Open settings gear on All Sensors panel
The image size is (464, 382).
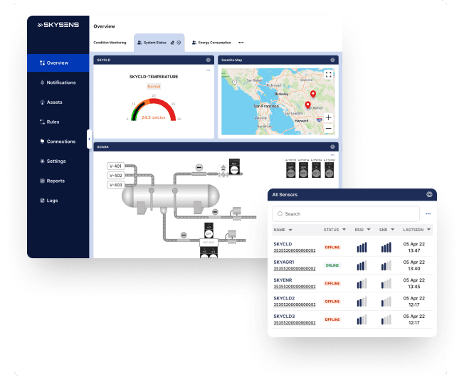[x=429, y=194]
